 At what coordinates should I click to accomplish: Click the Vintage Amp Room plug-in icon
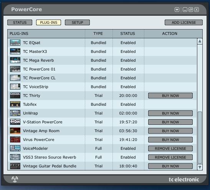click(15, 131)
